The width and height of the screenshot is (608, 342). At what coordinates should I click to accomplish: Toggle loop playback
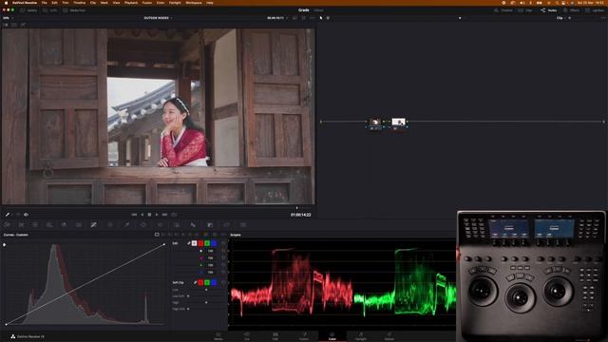pos(174,215)
